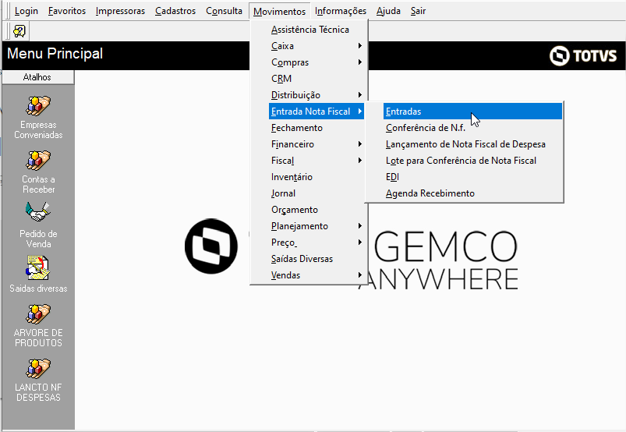Open the Ajuda menu
This screenshot has width=626, height=432.
tap(388, 11)
